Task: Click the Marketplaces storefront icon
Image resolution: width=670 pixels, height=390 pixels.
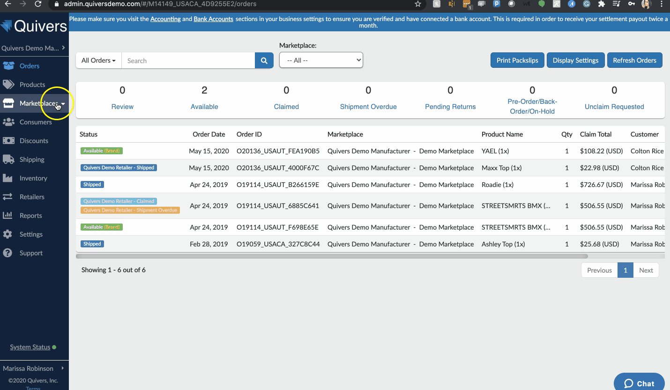Action: pos(8,103)
